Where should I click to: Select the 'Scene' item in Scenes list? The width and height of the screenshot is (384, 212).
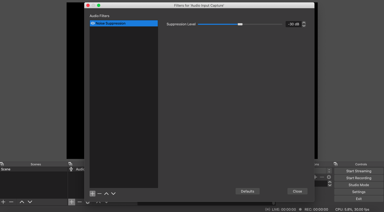[x=34, y=169]
